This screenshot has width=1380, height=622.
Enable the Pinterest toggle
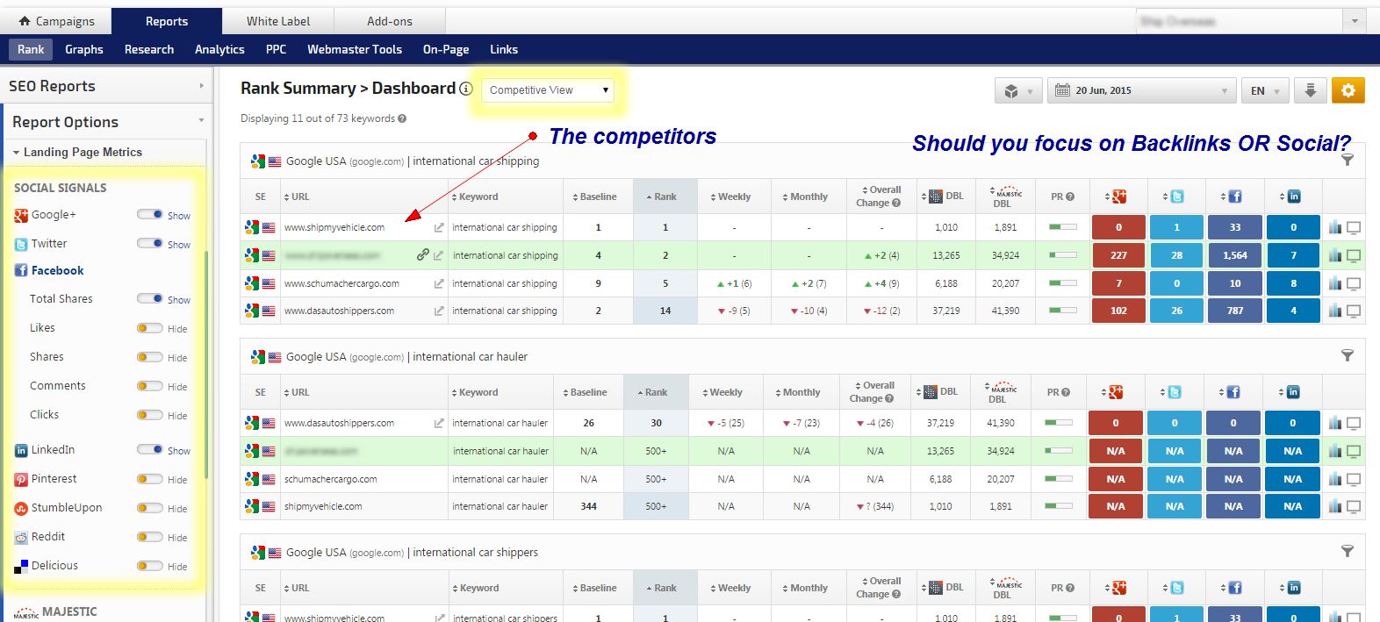(150, 478)
